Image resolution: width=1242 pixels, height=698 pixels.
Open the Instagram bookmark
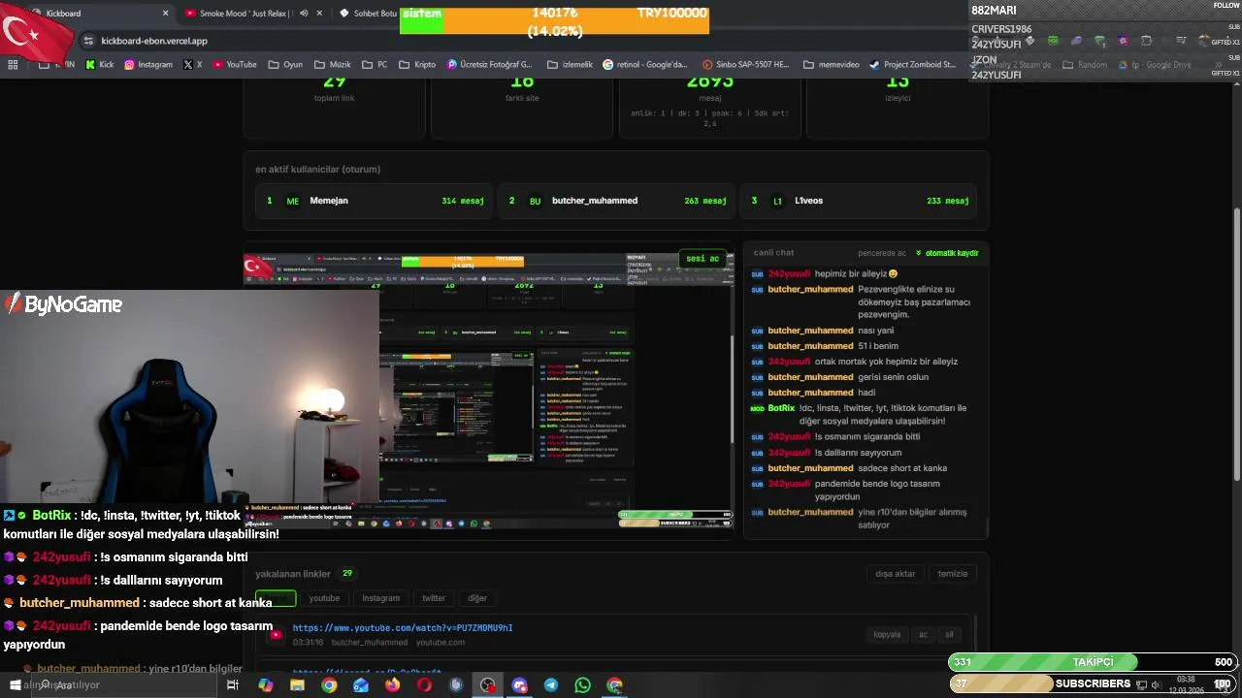(x=148, y=65)
